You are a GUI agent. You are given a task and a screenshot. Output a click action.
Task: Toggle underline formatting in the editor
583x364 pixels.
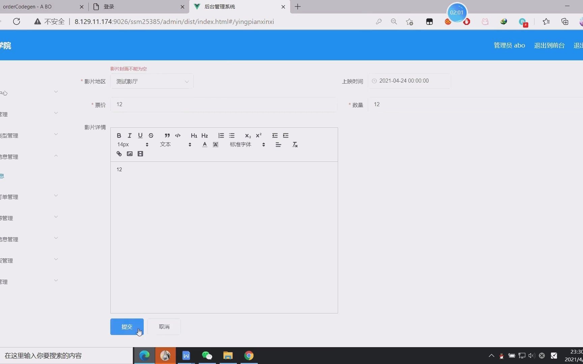(140, 135)
